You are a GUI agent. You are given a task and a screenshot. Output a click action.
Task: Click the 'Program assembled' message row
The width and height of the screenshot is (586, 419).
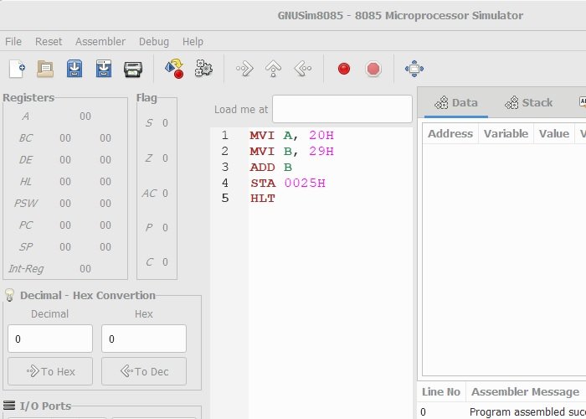pos(501,412)
